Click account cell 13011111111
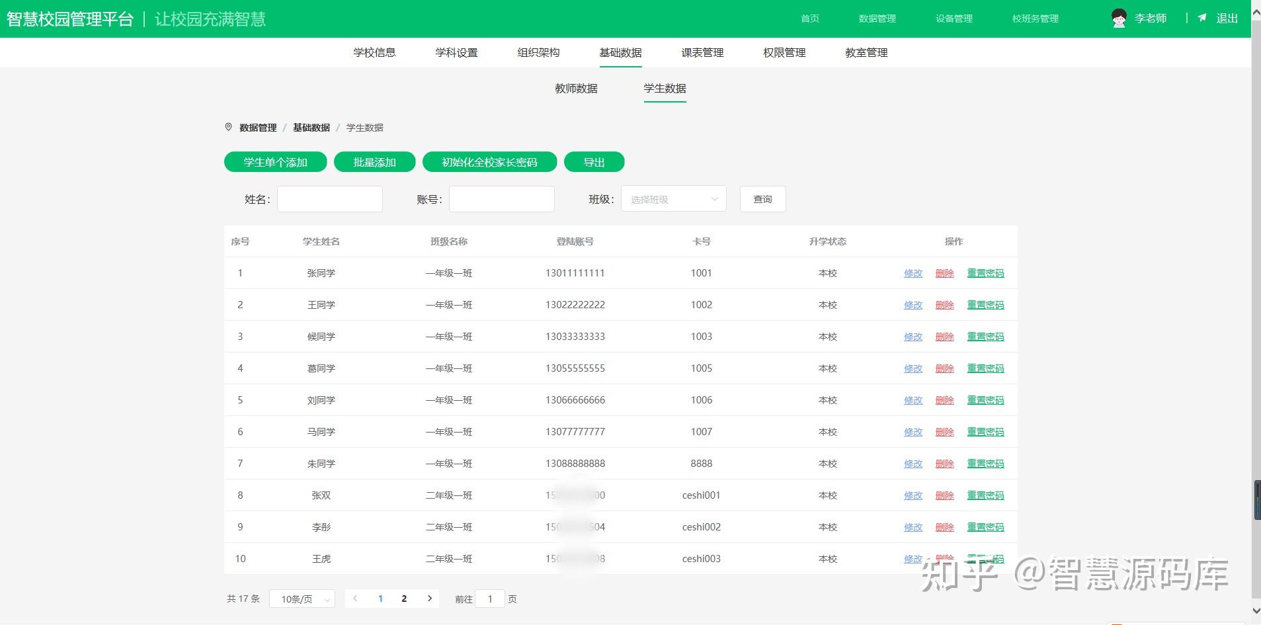 [575, 273]
